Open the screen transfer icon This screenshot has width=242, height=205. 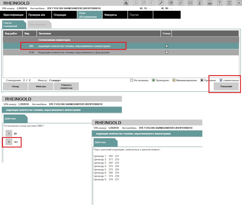[x=171, y=3]
